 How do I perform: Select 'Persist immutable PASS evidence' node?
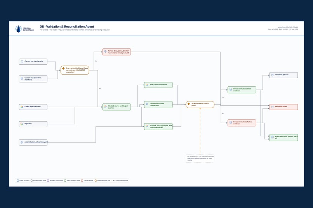(242, 90)
